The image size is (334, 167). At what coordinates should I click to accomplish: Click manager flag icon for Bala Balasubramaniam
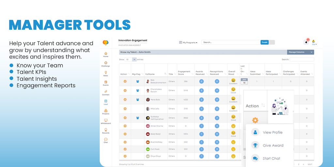tap(138, 81)
